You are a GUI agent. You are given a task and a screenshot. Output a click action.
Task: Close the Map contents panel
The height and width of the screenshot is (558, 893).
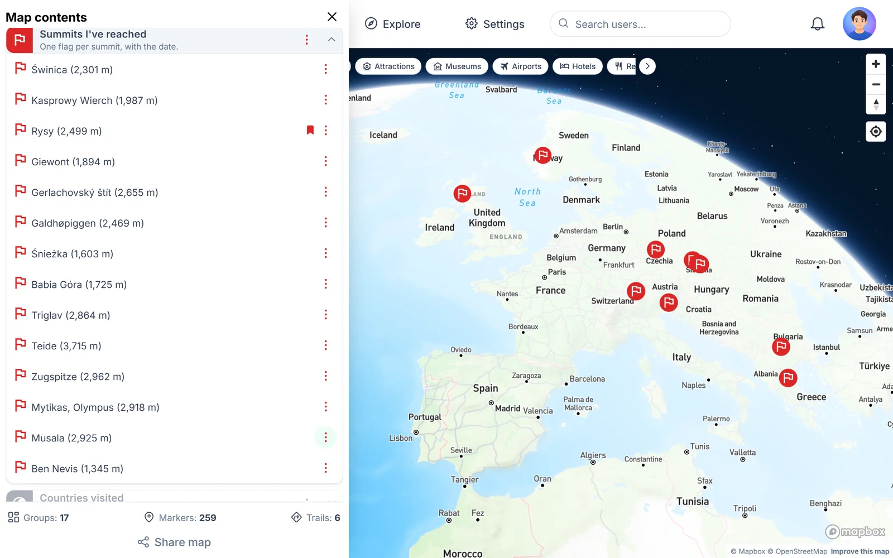tap(332, 17)
